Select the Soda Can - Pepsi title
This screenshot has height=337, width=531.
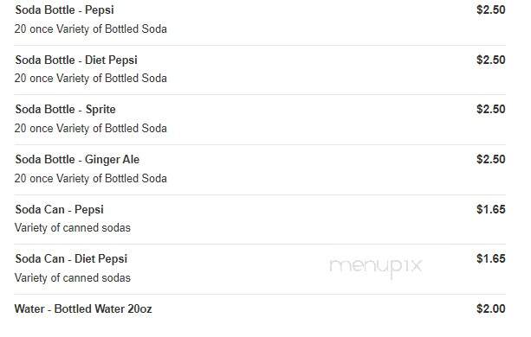click(59, 209)
